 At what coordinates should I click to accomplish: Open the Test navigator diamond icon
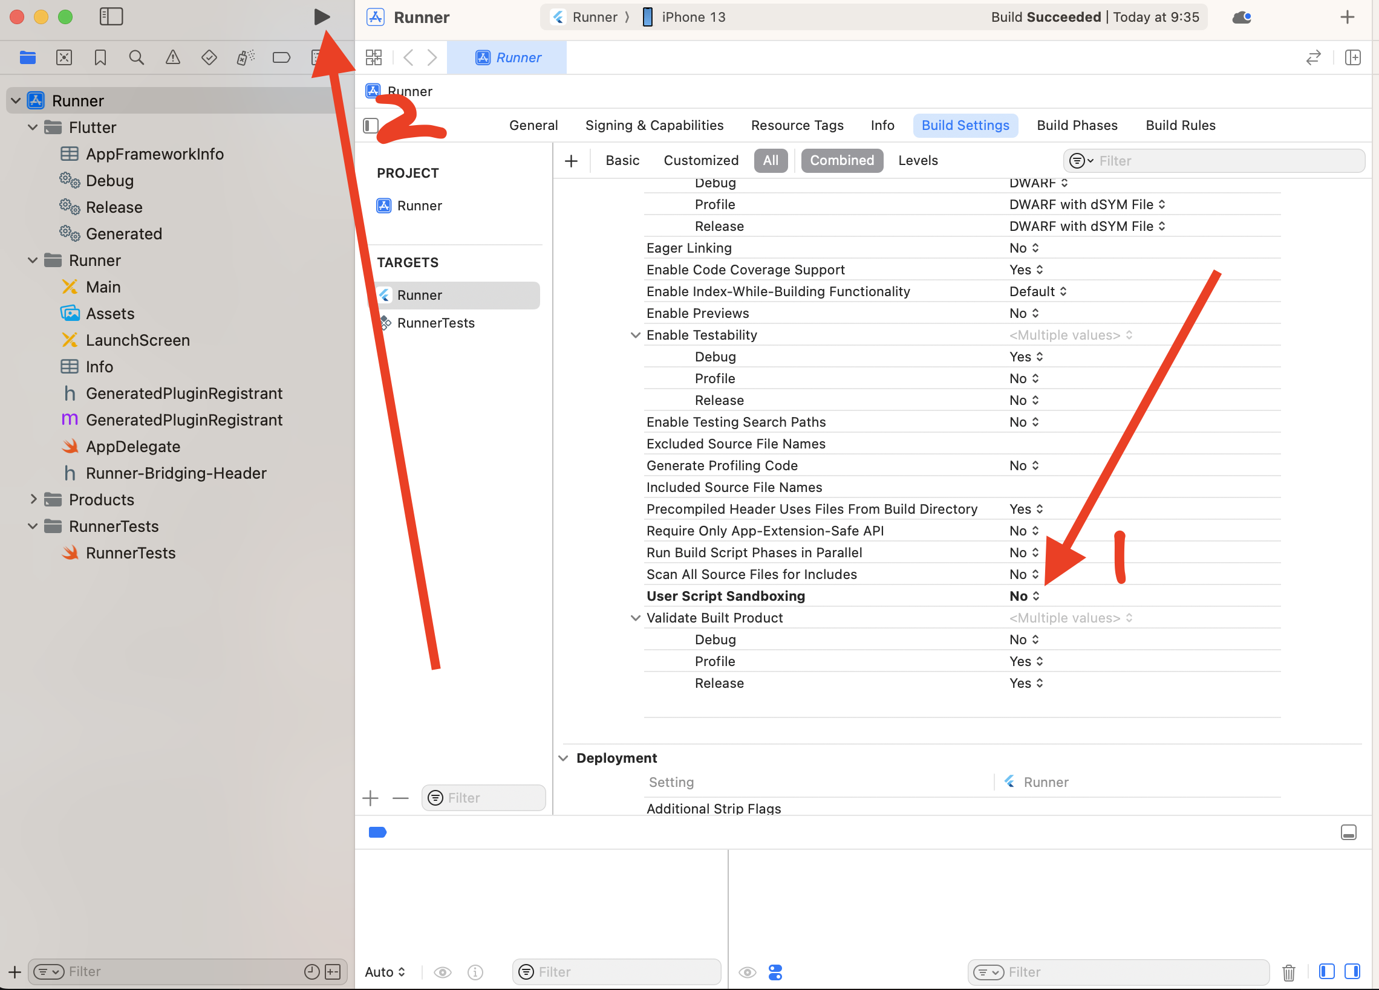pos(209,58)
